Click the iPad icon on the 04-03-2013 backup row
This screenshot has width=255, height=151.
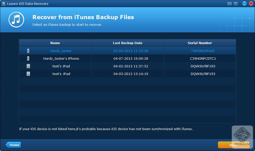[x=28, y=74]
